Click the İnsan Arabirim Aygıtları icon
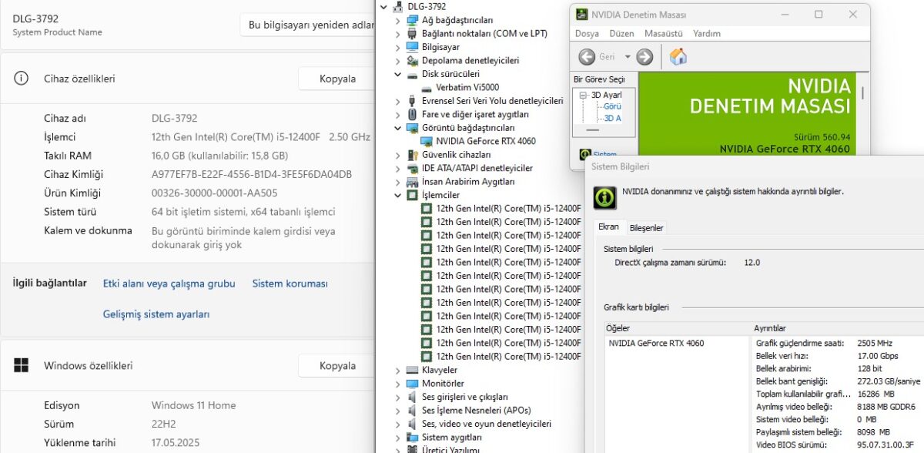The height and width of the screenshot is (453, 924). click(413, 182)
